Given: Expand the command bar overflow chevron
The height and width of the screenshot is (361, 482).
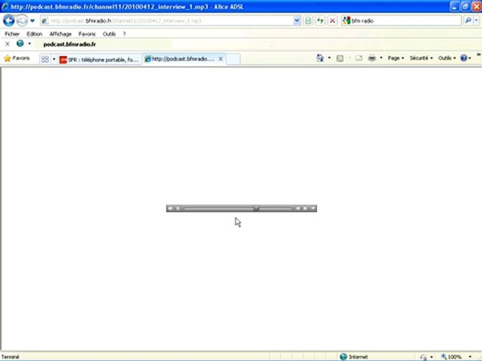Looking at the screenshot, I should coord(478,55).
